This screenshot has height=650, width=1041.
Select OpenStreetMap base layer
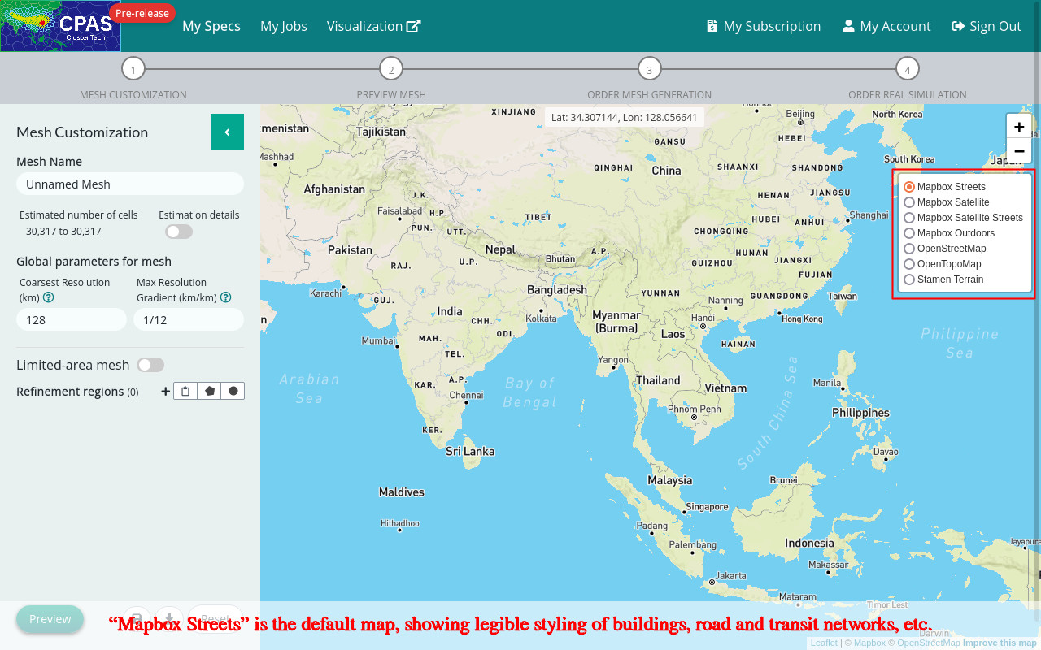pyautogui.click(x=909, y=249)
